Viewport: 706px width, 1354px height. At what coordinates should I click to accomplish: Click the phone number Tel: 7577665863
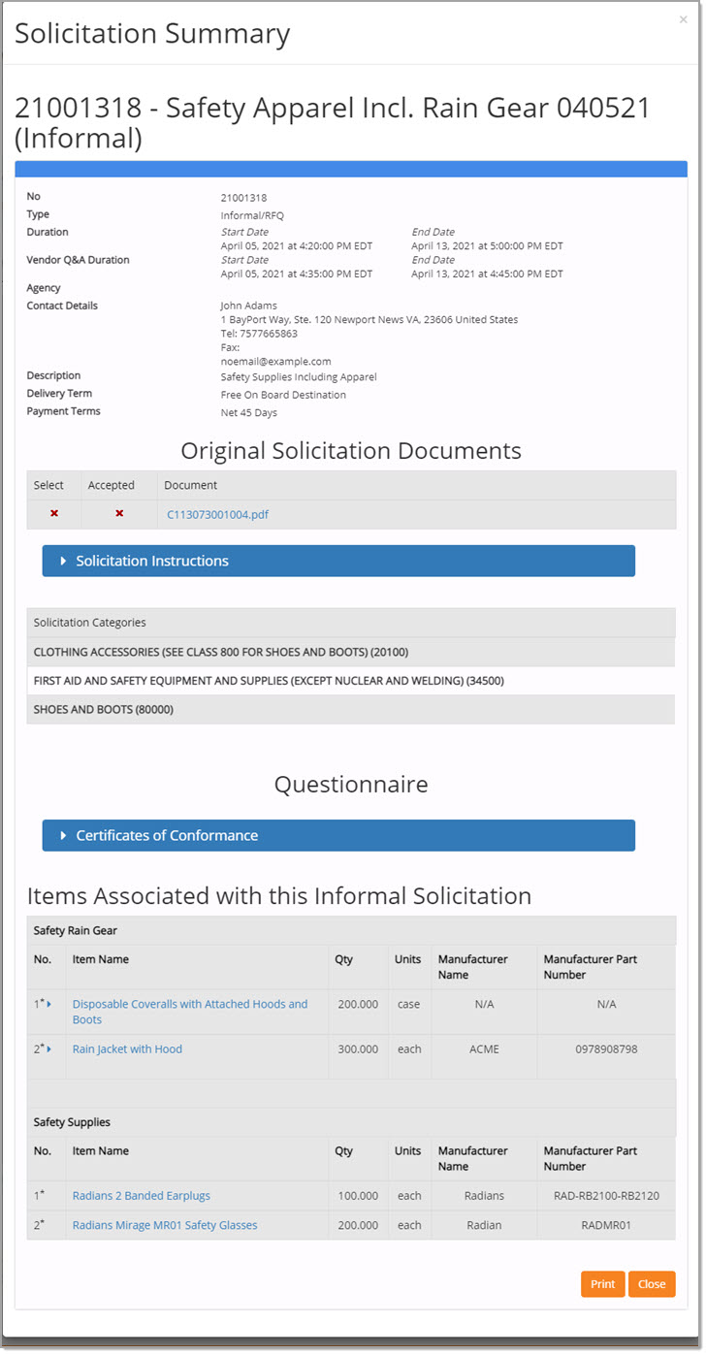pos(259,334)
